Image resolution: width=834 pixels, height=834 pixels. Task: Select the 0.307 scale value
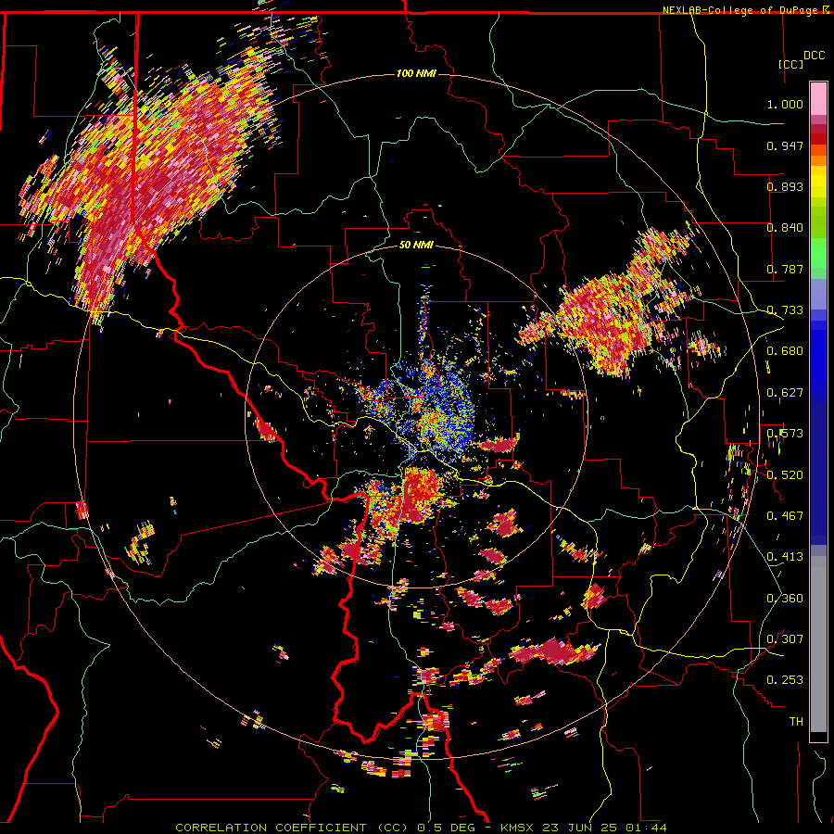[x=785, y=639]
